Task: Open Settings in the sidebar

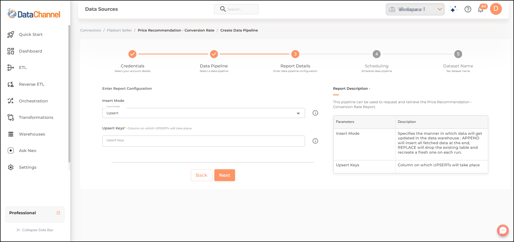Action: (x=27, y=167)
